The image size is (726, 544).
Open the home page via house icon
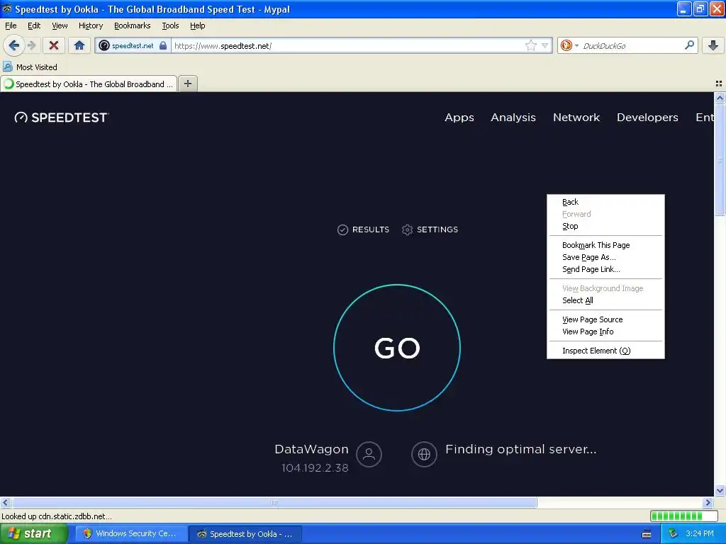point(79,45)
